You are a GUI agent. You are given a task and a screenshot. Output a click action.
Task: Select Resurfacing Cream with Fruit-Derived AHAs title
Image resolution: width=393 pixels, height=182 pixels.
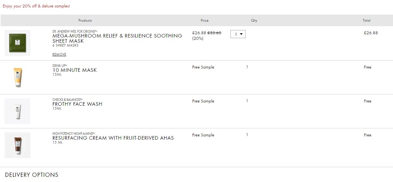click(113, 138)
